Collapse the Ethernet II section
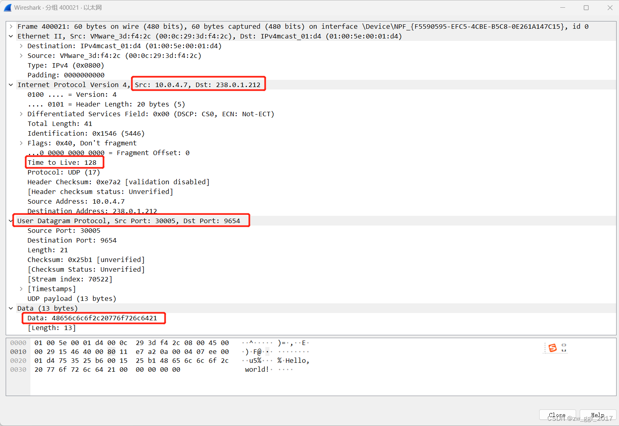619x426 pixels. 11,36
